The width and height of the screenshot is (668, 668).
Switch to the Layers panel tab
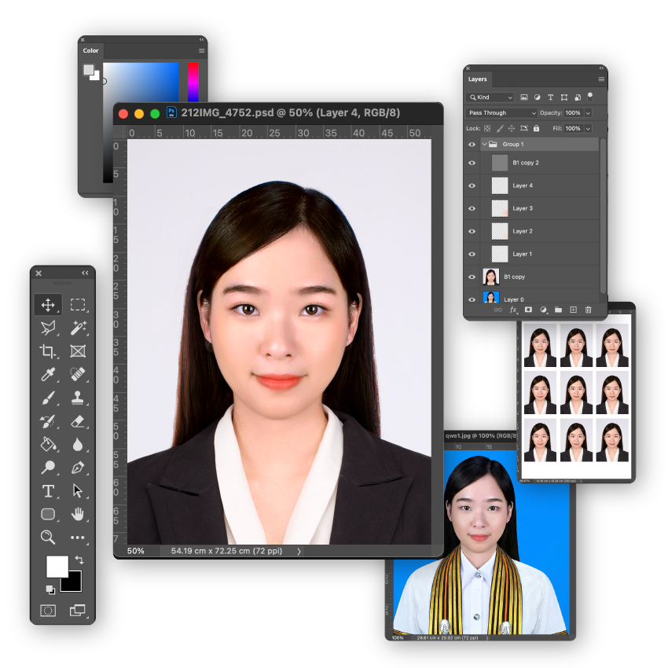(x=477, y=79)
